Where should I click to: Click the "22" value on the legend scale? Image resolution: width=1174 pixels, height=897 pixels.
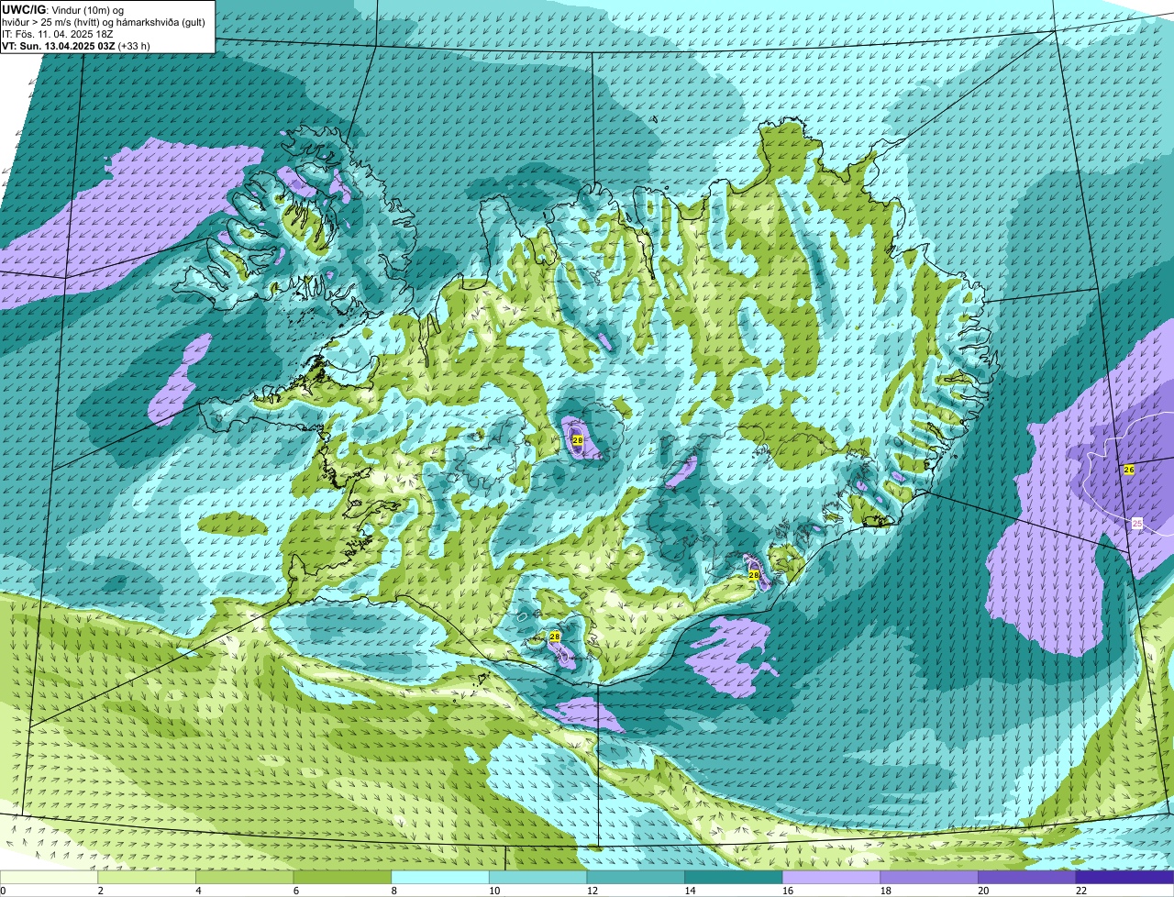(1081, 891)
